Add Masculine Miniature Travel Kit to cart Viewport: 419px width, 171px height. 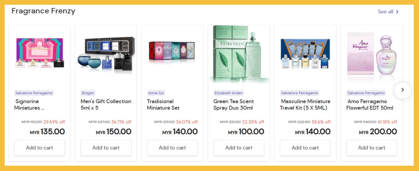(305, 148)
